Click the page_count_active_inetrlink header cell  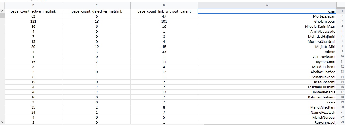click(x=33, y=11)
